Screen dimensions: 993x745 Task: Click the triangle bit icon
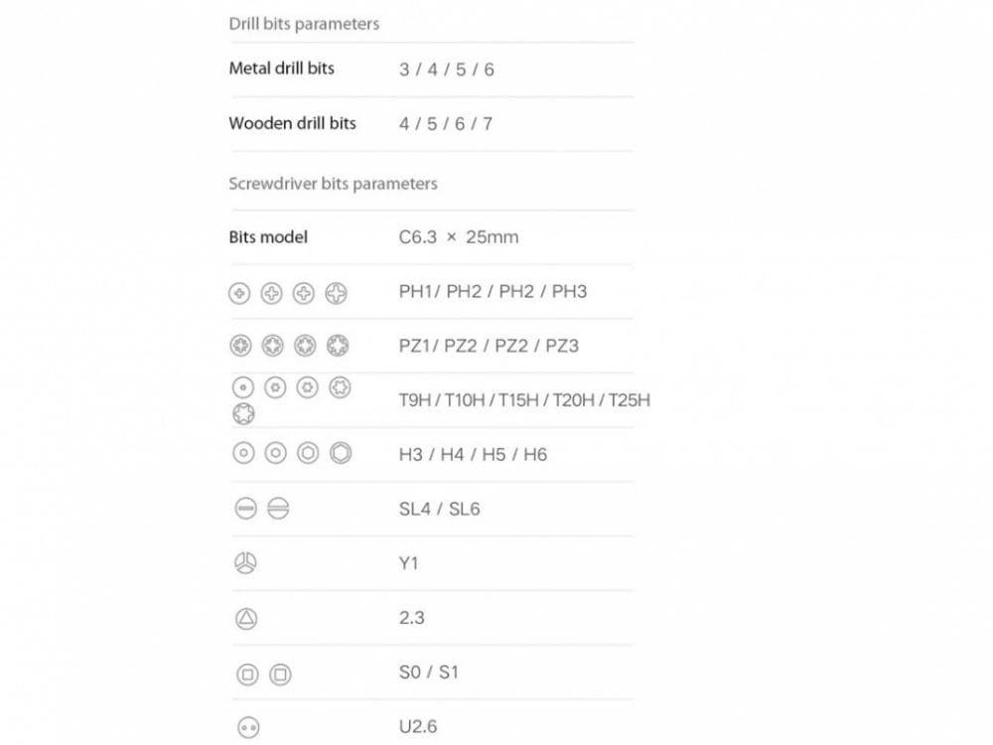click(246, 618)
